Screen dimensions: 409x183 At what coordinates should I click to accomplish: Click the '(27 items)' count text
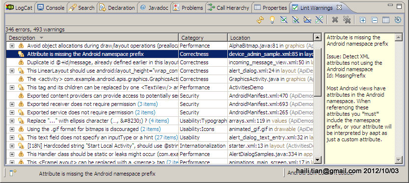click(x=166, y=137)
